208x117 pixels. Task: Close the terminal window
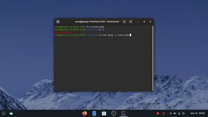[150, 22]
